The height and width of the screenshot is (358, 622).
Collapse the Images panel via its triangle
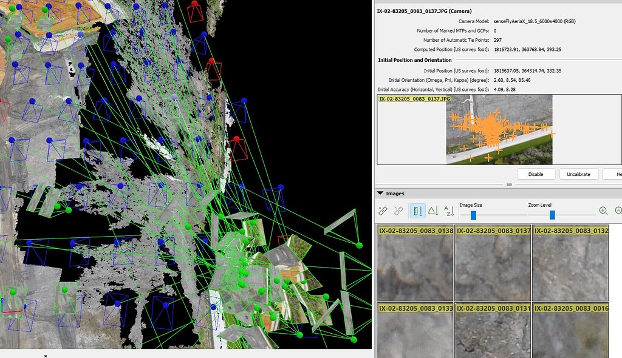pos(381,193)
